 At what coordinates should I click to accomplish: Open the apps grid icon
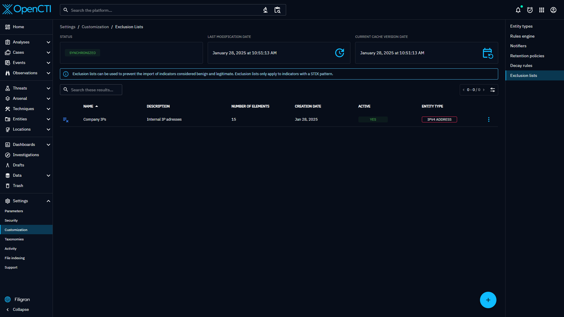coord(542,10)
